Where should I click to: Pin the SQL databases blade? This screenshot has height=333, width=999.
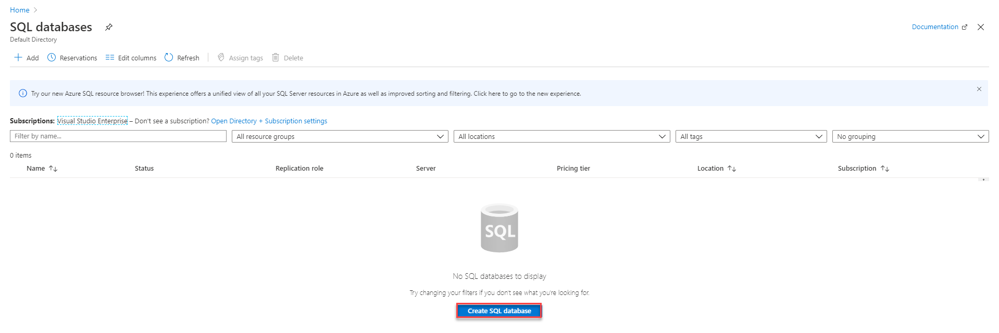(109, 27)
